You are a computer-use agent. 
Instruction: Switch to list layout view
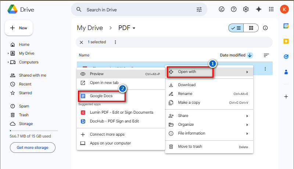tap(236, 28)
